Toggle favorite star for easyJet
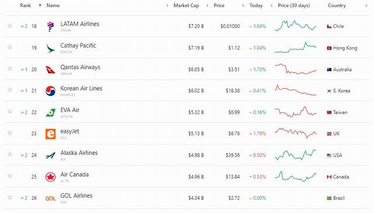The image size is (374, 213). (10, 133)
